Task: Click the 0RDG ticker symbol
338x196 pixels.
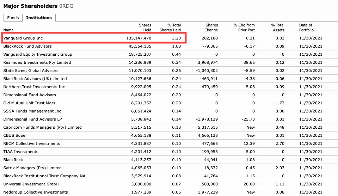Action: click(66, 6)
